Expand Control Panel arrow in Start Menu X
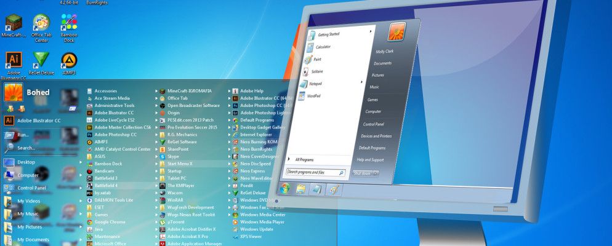 81,188
